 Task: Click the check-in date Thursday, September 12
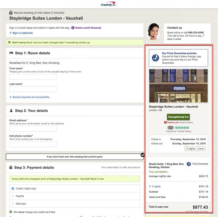pos(188,139)
